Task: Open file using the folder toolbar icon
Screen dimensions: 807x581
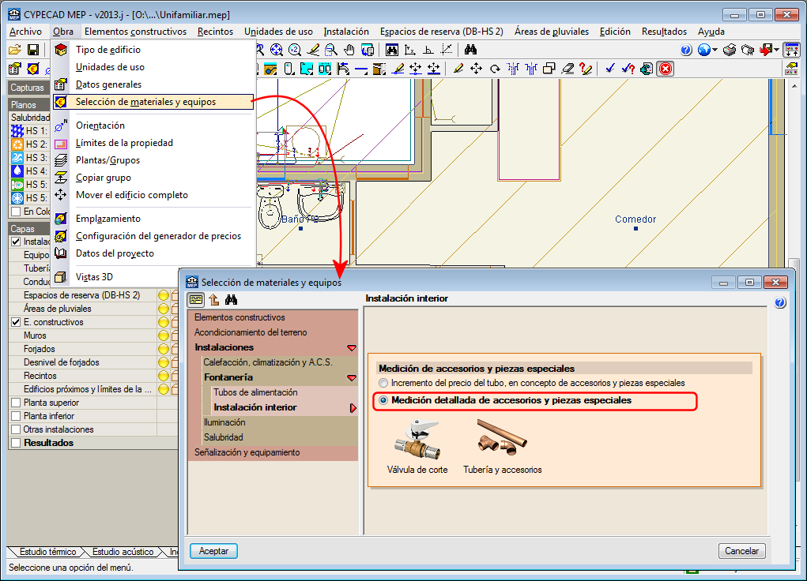Action: (x=15, y=50)
